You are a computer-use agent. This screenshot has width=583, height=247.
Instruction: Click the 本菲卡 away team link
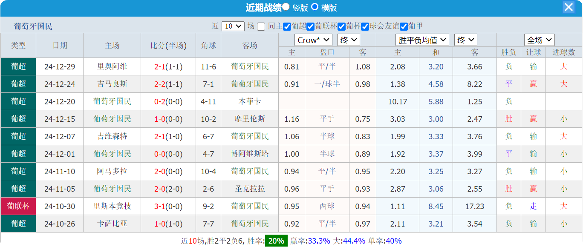pos(249,101)
